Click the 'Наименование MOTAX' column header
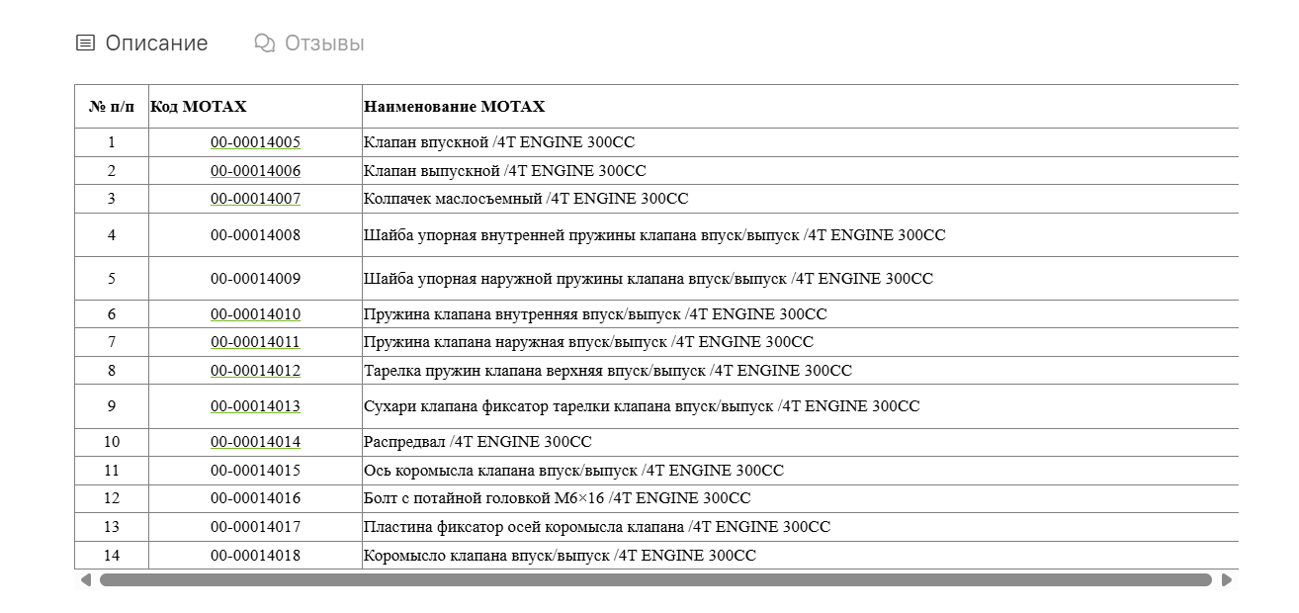 pos(801,107)
